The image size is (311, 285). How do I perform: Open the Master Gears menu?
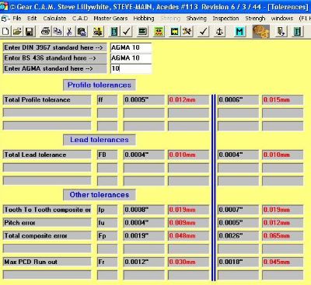point(110,19)
